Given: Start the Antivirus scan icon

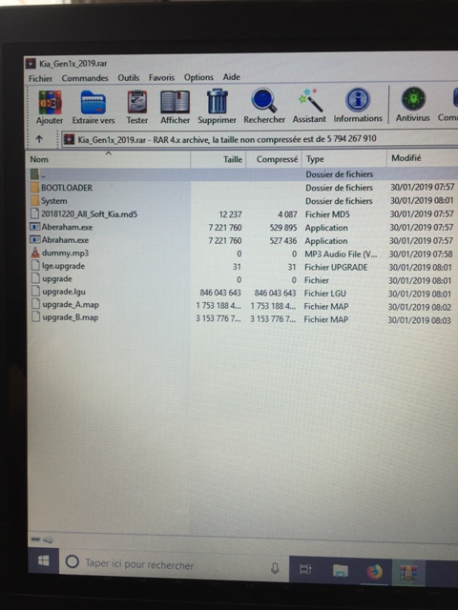Looking at the screenshot, I should pos(413,99).
